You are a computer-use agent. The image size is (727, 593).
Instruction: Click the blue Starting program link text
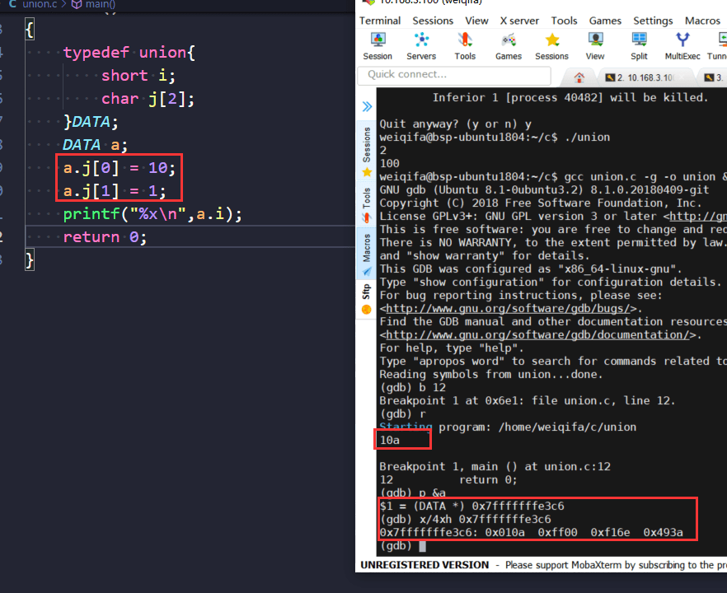click(405, 427)
